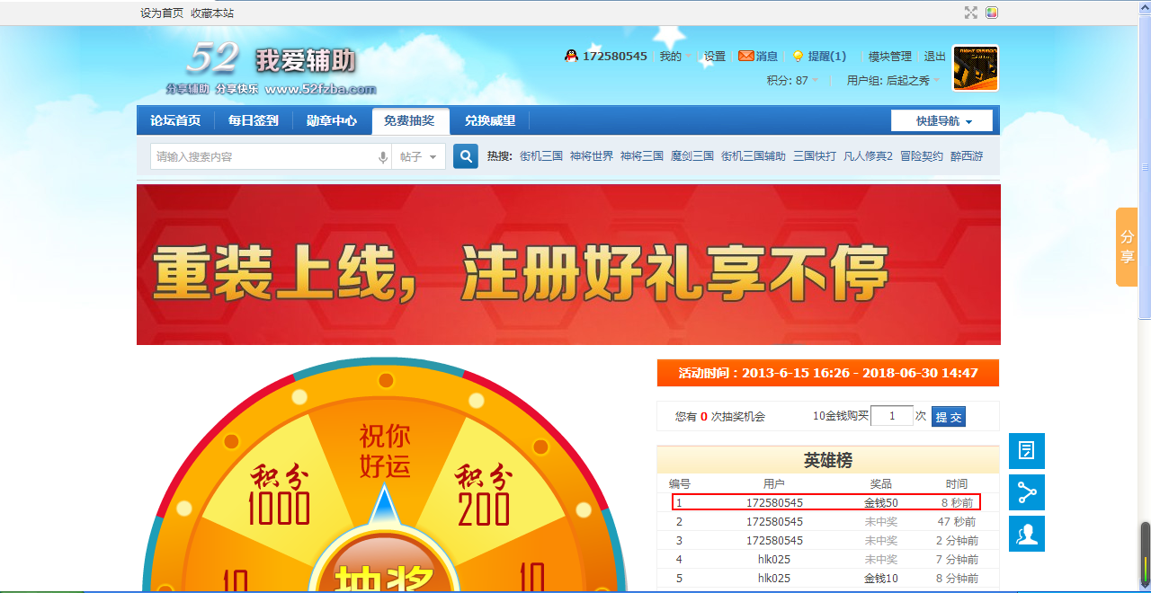Click hot search 冒险契约
The width and height of the screenshot is (1151, 593).
click(922, 156)
